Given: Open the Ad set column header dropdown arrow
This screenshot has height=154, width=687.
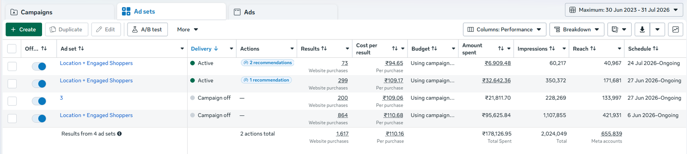Looking at the screenshot, I should (182, 49).
